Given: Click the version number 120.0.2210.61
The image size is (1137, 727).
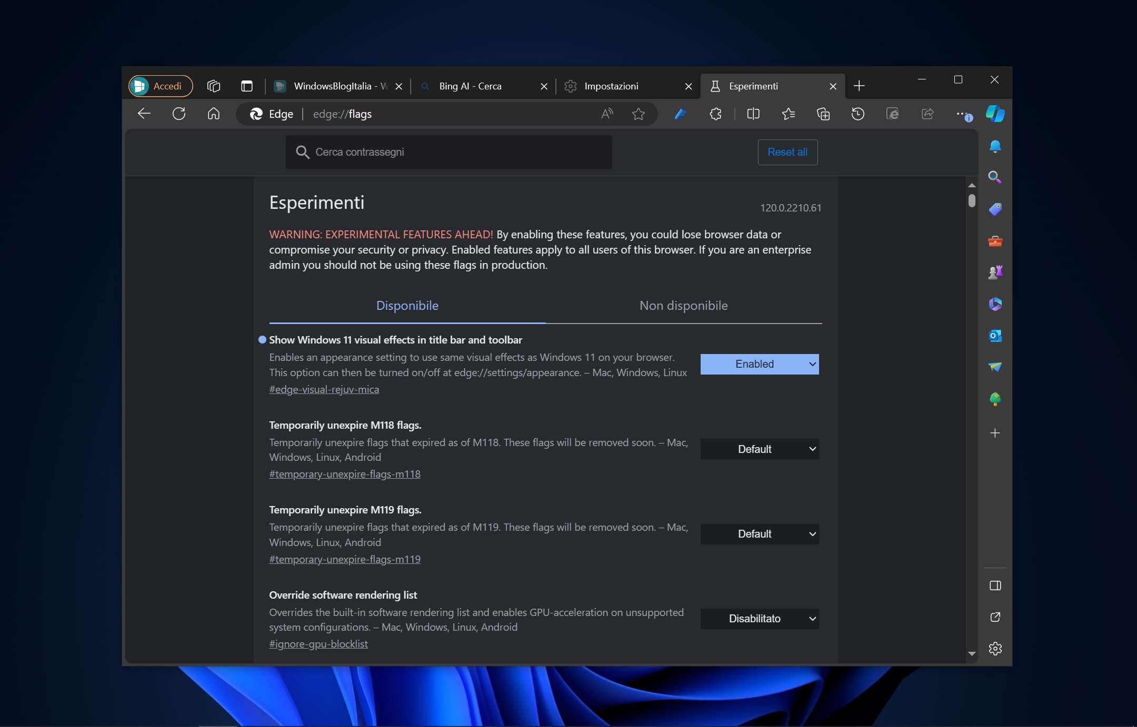Looking at the screenshot, I should click(791, 208).
